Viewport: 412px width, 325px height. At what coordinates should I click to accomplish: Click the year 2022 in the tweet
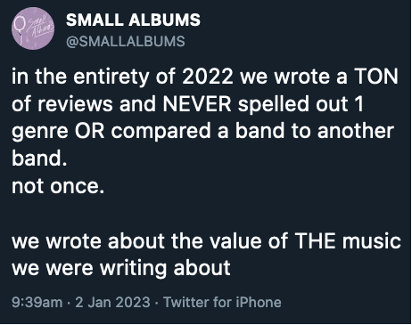point(208,77)
